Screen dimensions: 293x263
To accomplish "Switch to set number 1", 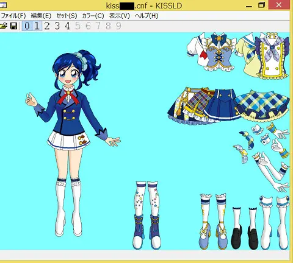I will tap(37, 26).
